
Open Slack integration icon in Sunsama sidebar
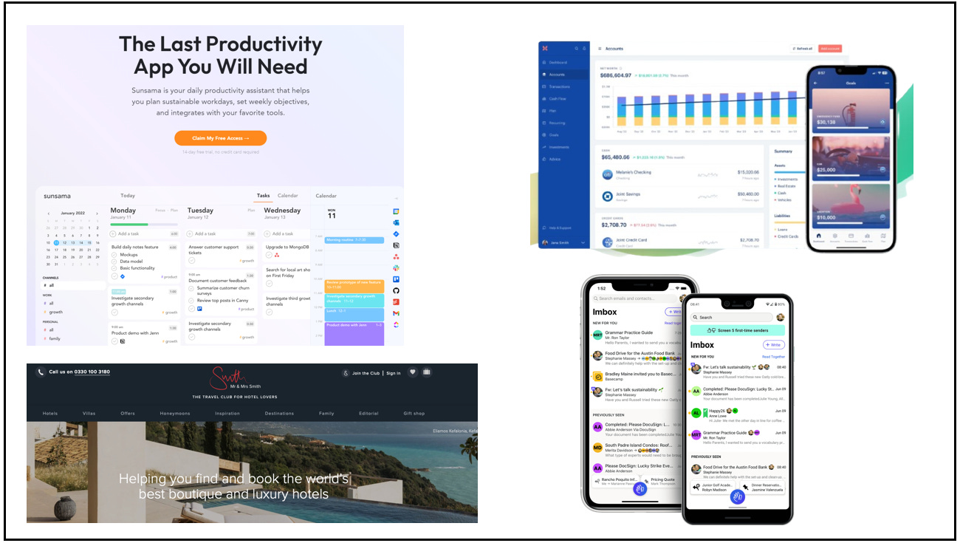pyautogui.click(x=396, y=268)
